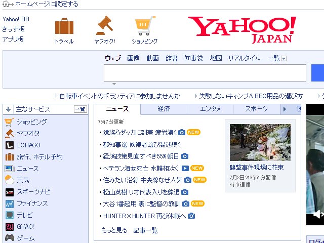Open headline 大谷1番起用 裏に監督の教訓
The width and height of the screenshot is (324, 243).
[x=142, y=204]
